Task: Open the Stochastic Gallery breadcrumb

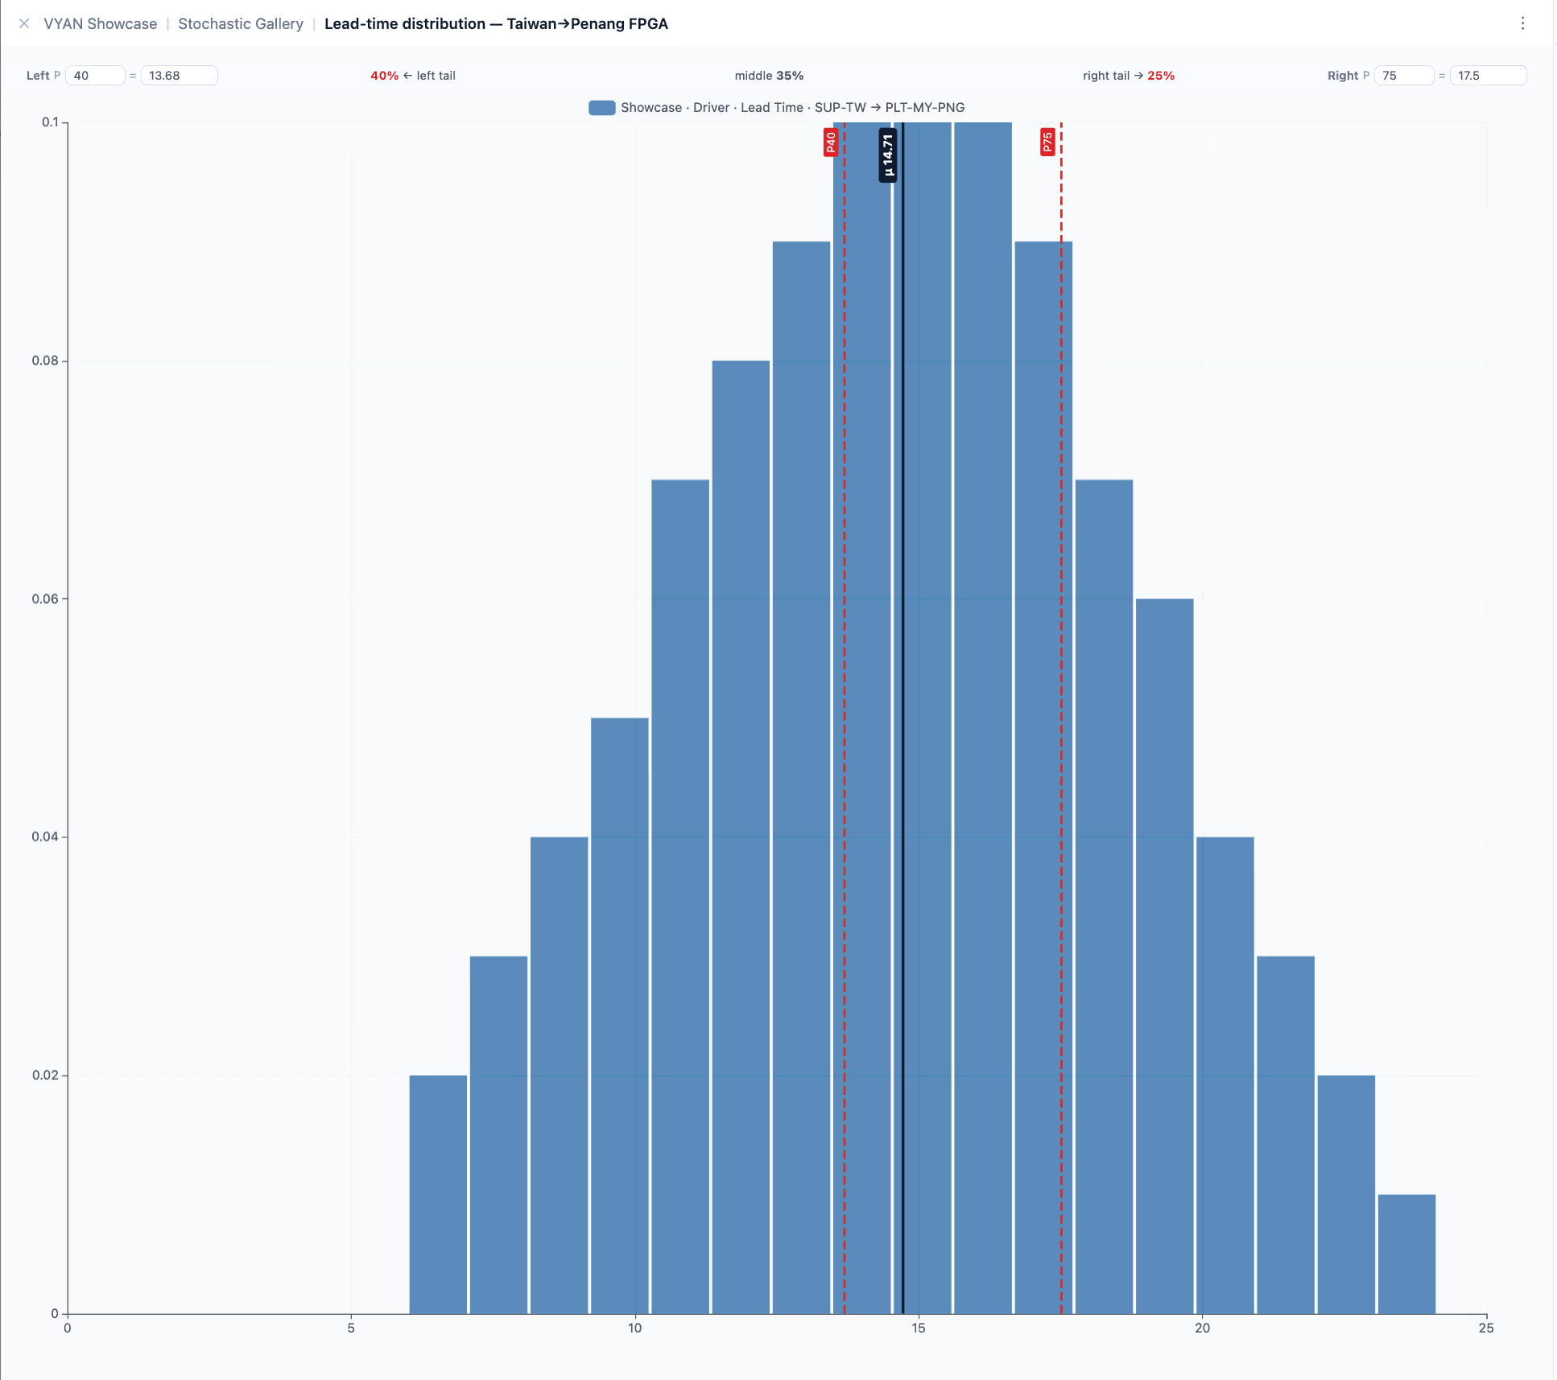Action: [240, 23]
